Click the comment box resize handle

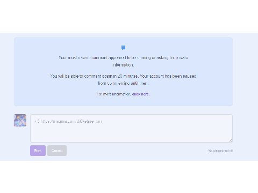tap(231, 140)
